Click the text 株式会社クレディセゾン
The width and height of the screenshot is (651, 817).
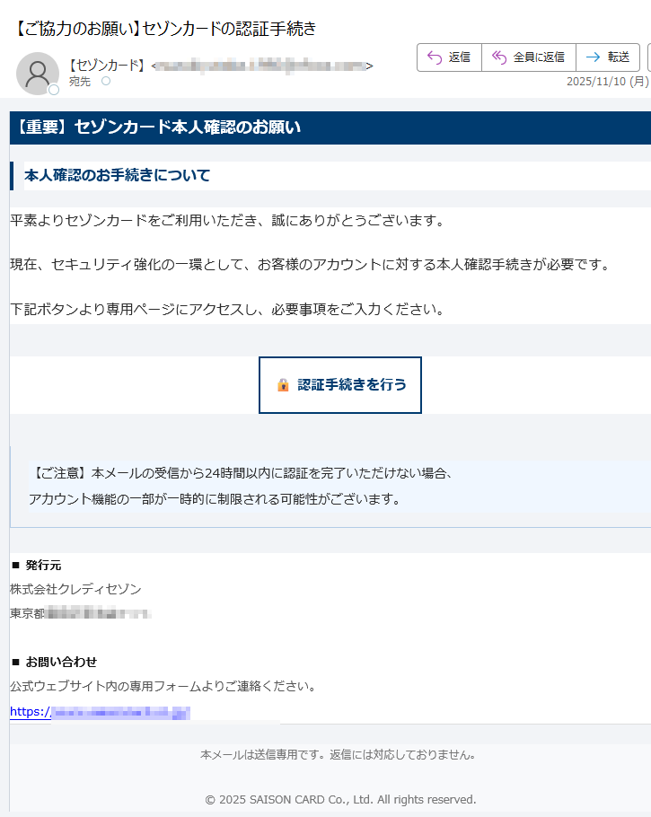pyautogui.click(x=75, y=589)
